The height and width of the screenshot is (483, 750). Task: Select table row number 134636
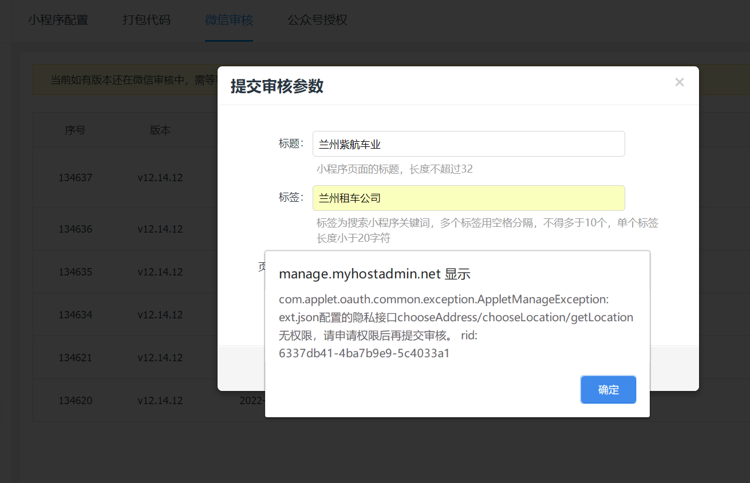click(x=75, y=229)
